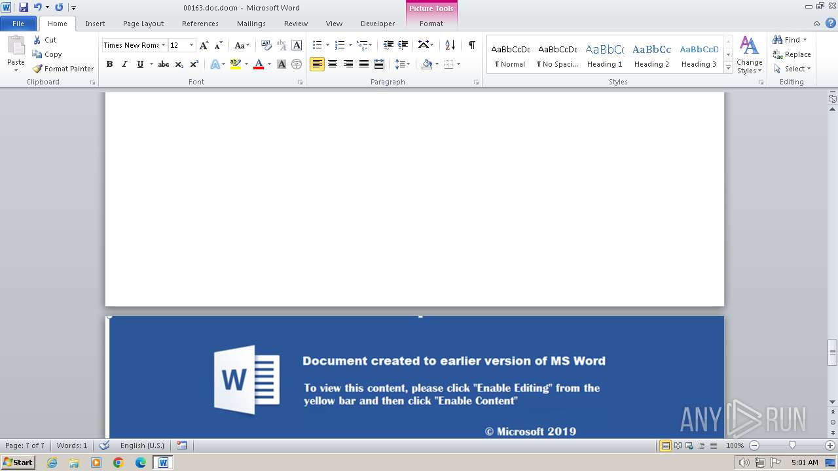838x471 pixels.
Task: Expand the numbering list dropdown
Action: [x=350, y=45]
